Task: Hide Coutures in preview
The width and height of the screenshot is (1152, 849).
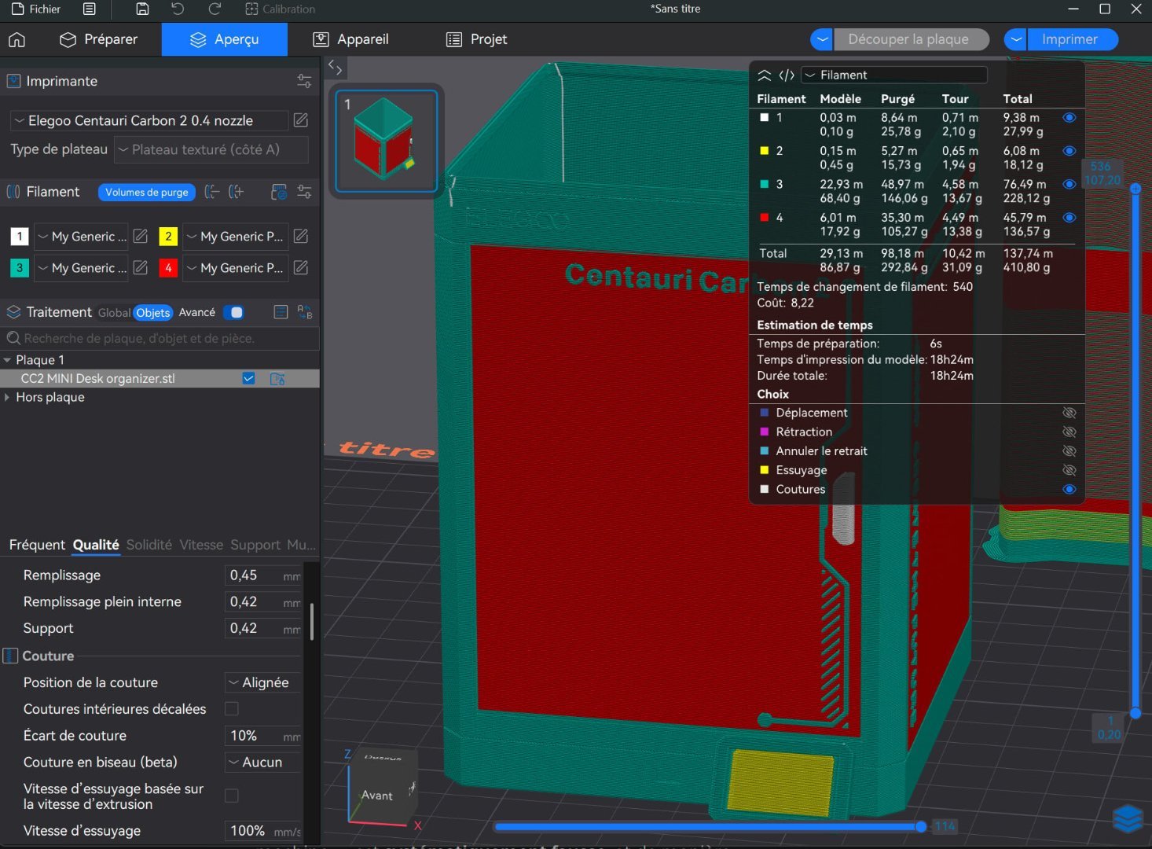Action: [x=1069, y=489]
